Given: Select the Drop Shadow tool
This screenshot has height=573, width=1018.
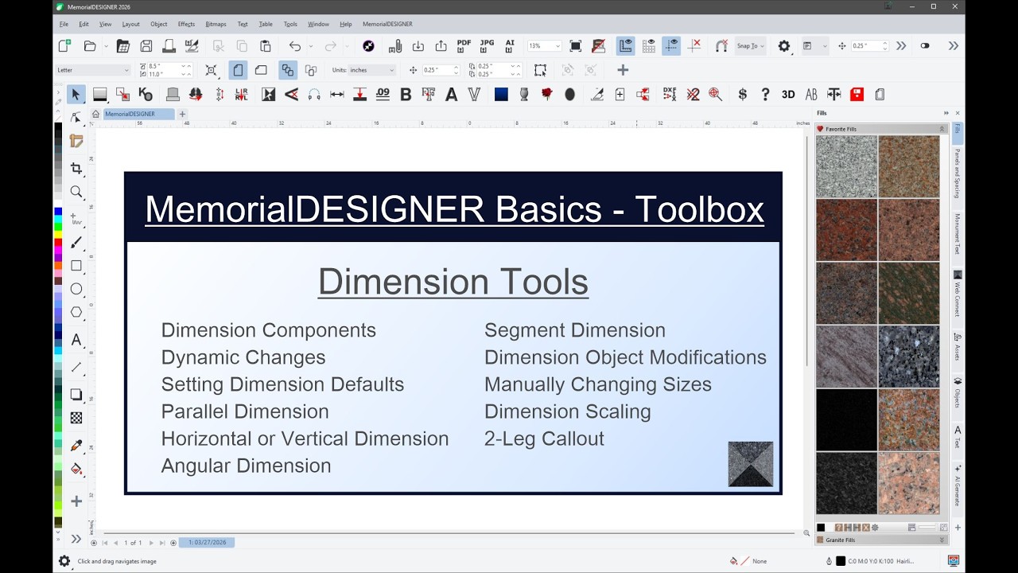Looking at the screenshot, I should 76,394.
